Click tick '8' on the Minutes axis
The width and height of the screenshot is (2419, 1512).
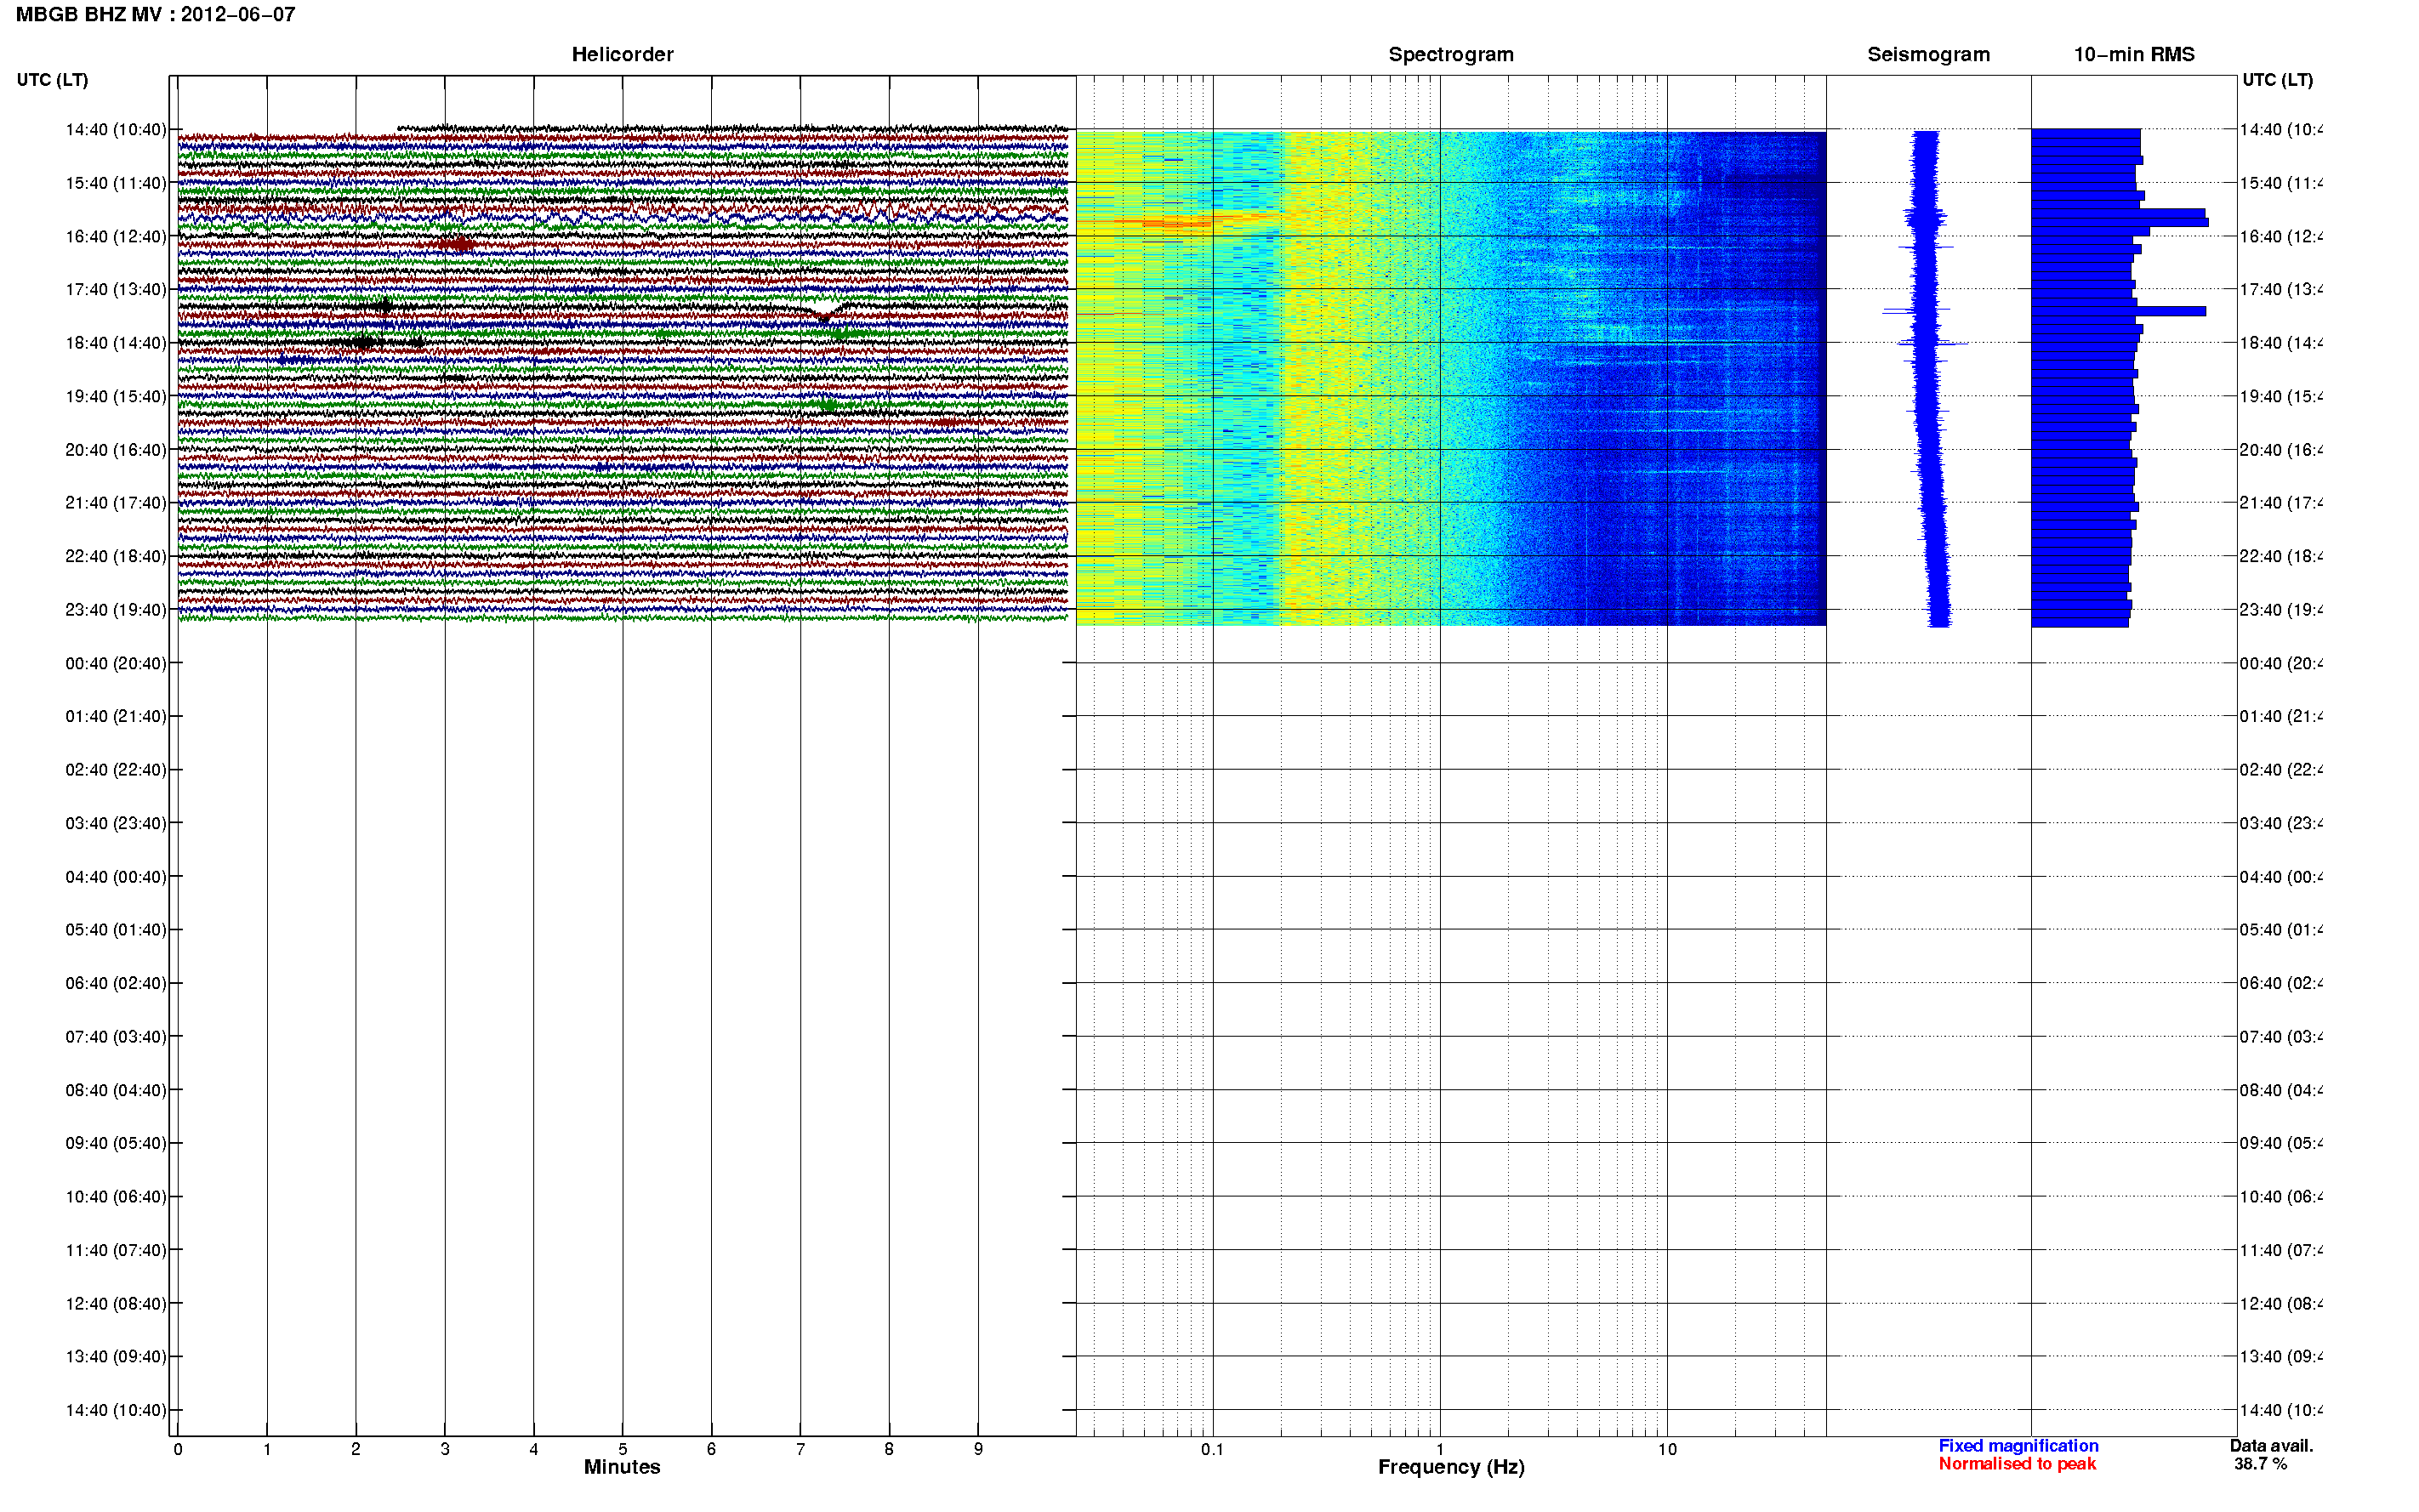click(x=889, y=1449)
